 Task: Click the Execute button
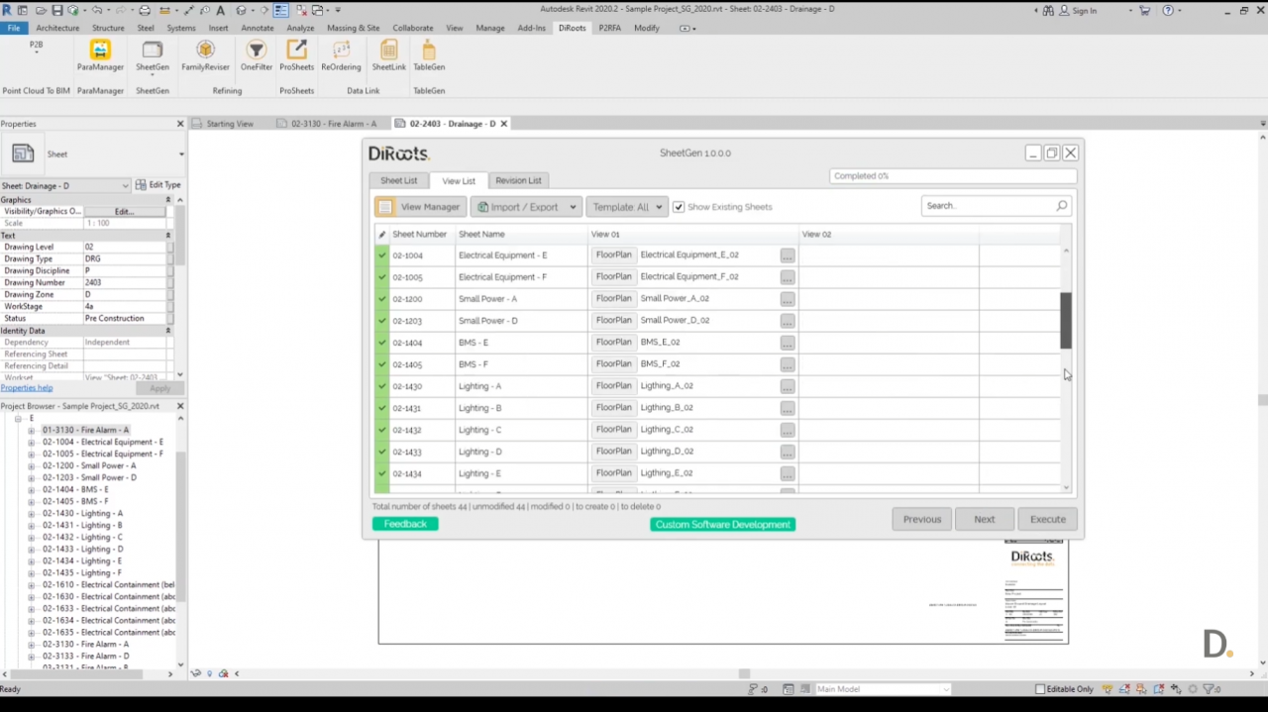[1047, 519]
